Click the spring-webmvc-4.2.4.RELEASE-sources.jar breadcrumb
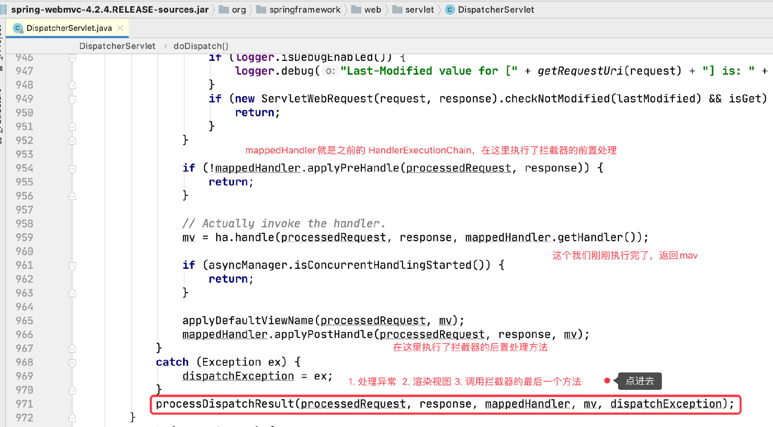The image size is (773, 427). (x=110, y=9)
